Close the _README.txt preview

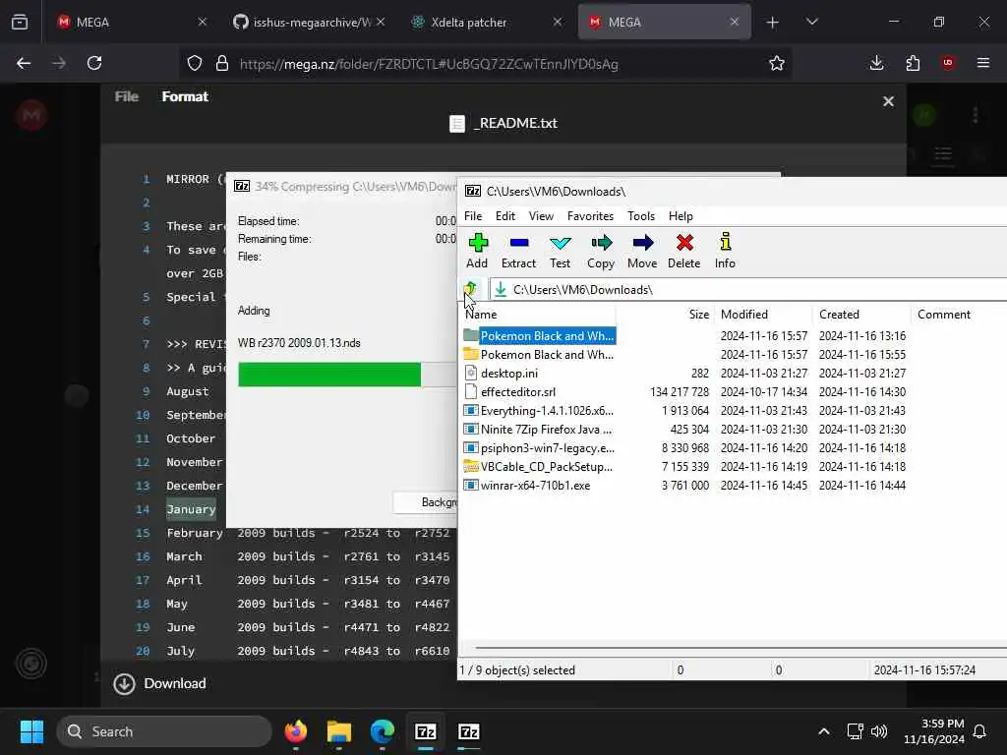[888, 101]
